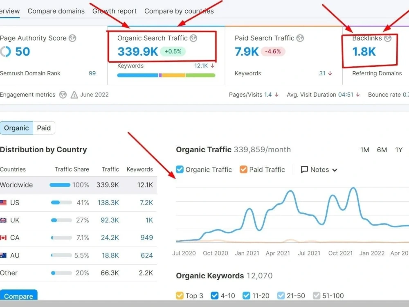
Task: Click globe icon next to Page Authority Score
Action: tap(72, 38)
